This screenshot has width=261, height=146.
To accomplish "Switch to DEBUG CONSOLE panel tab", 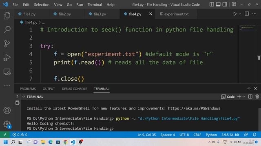I will (74, 89).
